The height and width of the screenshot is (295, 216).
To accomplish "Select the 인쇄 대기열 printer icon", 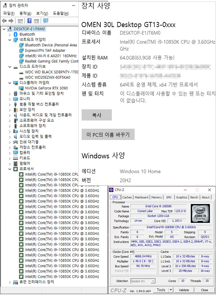I will pos(16,142).
